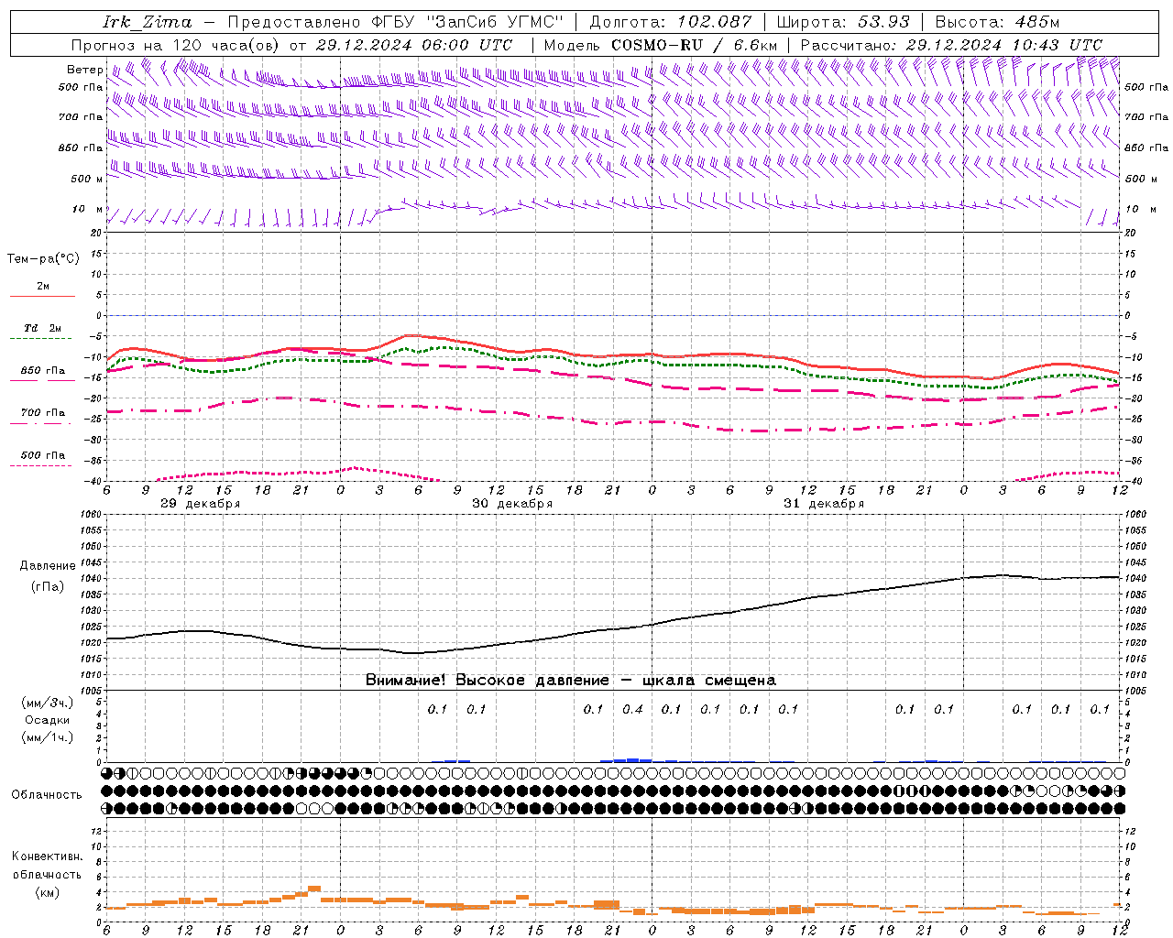Click the "(гПа)" unit under Давление
This screenshot has height=938, width=1173.
(x=48, y=587)
